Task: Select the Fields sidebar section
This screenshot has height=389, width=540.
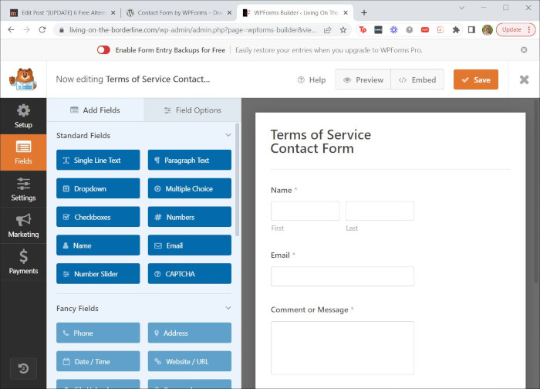Action: [23, 152]
